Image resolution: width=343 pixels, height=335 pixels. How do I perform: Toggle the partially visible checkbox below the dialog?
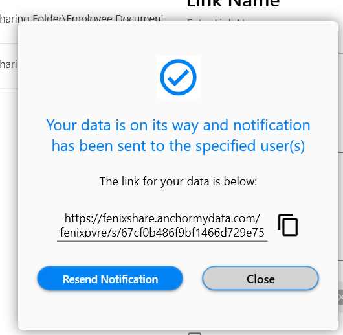[194, 334]
